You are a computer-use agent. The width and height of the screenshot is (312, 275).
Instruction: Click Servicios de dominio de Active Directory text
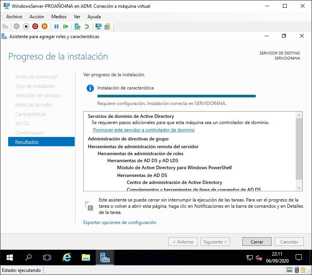131,116
